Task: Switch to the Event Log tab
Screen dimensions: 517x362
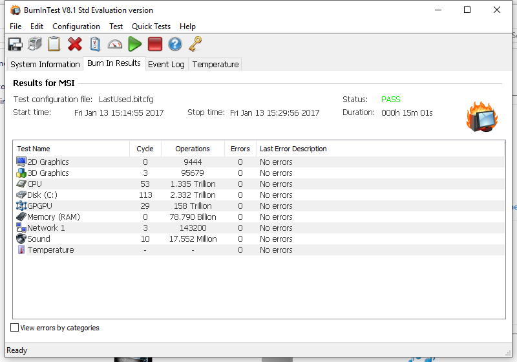Action: (x=166, y=64)
